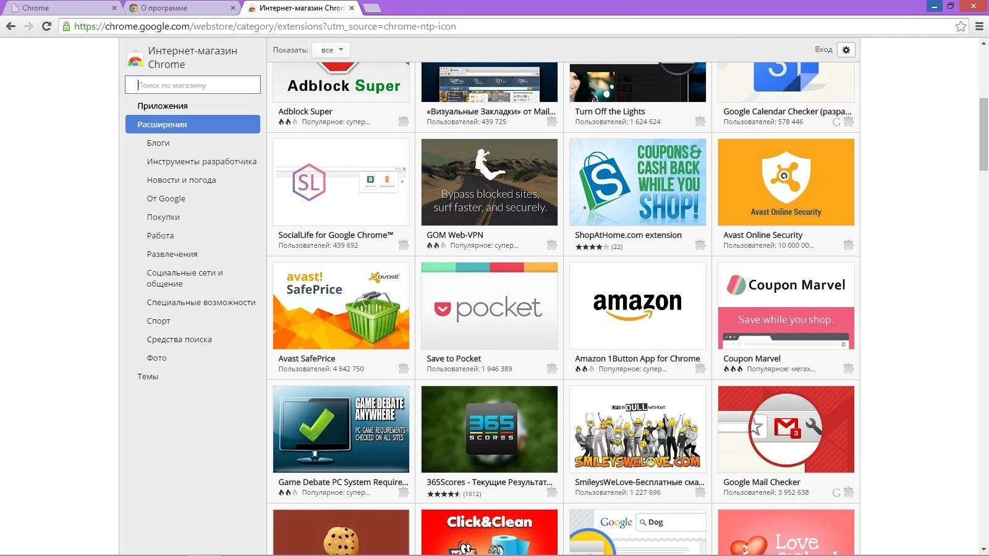Click the secure padlock in the address bar

[x=66, y=26]
